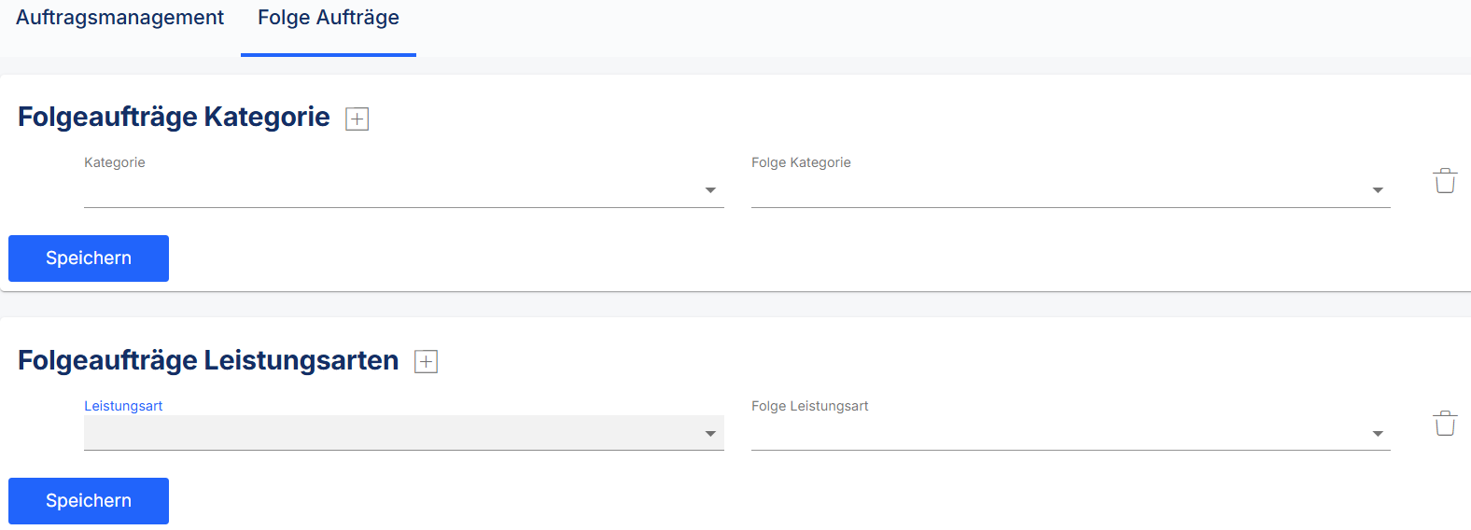Switch to the Auftragsmanagement tab
The width and height of the screenshot is (1471, 530).
coord(120,18)
